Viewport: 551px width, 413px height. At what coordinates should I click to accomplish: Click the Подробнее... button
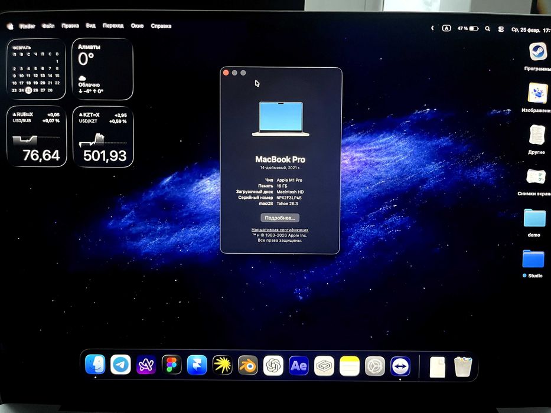coord(280,218)
